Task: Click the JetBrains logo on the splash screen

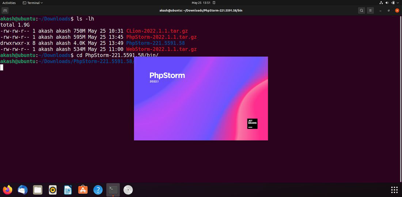Action: coord(252,124)
